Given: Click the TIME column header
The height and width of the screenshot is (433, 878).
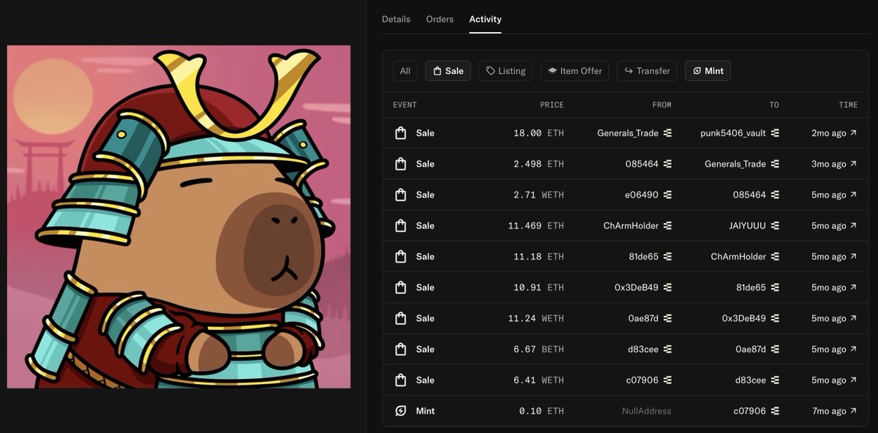Looking at the screenshot, I should pyautogui.click(x=848, y=105).
